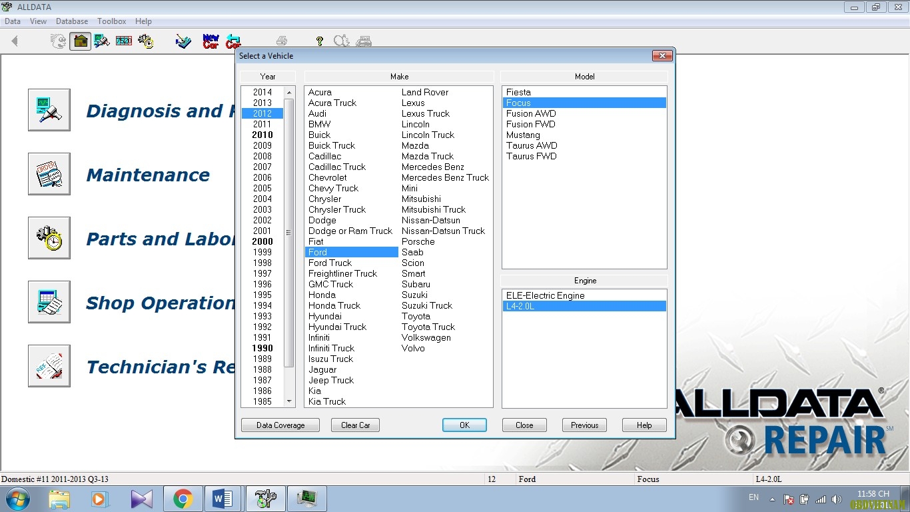This screenshot has height=512, width=910.
Task: Open Shop Operations large icon
Action: pos(49,302)
